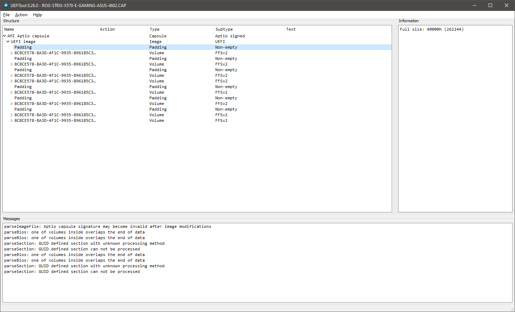
Task: Click the Name column header
Action: (51, 29)
